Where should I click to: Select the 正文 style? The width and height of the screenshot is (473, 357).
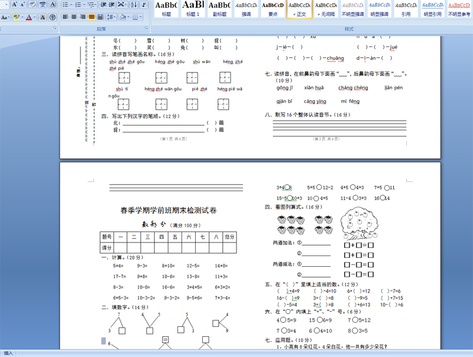point(299,9)
